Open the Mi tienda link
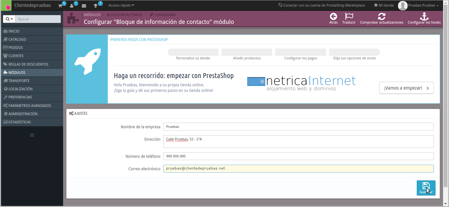The image size is (449, 207). point(384,5)
